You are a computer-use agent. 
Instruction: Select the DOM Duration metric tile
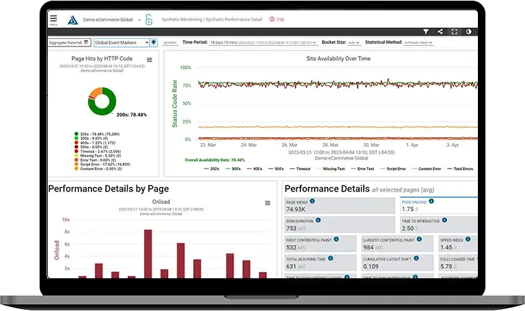click(x=340, y=224)
